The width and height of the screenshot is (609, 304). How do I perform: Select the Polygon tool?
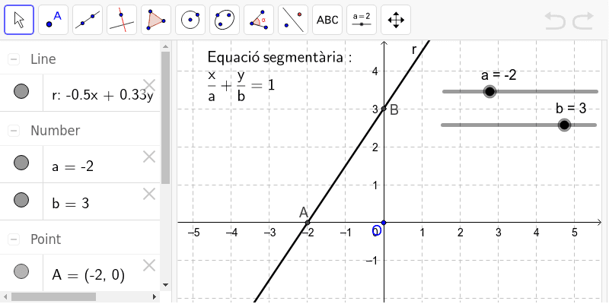[156, 20]
